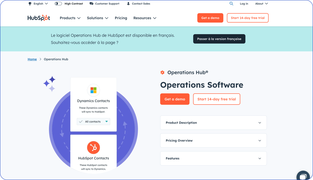Click header Start 14-day free trial
This screenshot has width=313, height=180.
coord(247,18)
